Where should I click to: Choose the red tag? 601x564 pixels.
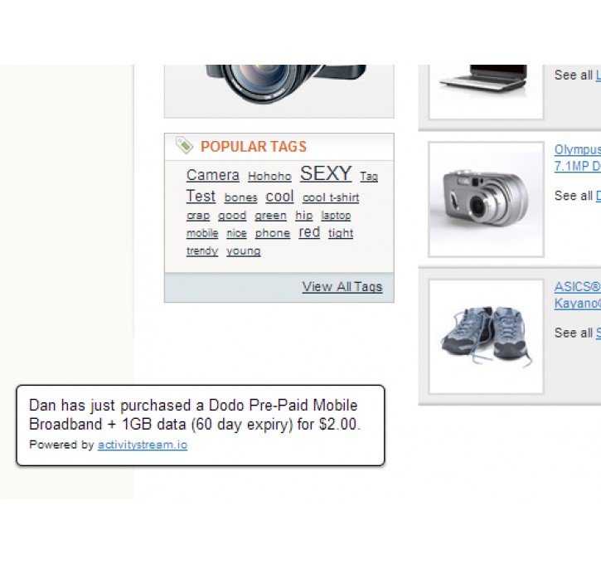point(309,232)
